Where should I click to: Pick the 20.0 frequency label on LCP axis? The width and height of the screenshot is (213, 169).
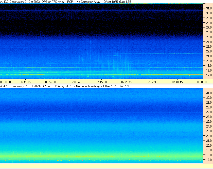(x=209, y=145)
